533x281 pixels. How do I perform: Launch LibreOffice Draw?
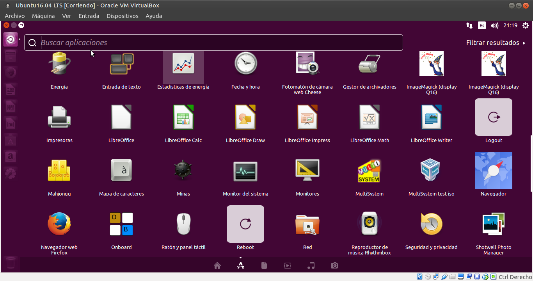(245, 117)
